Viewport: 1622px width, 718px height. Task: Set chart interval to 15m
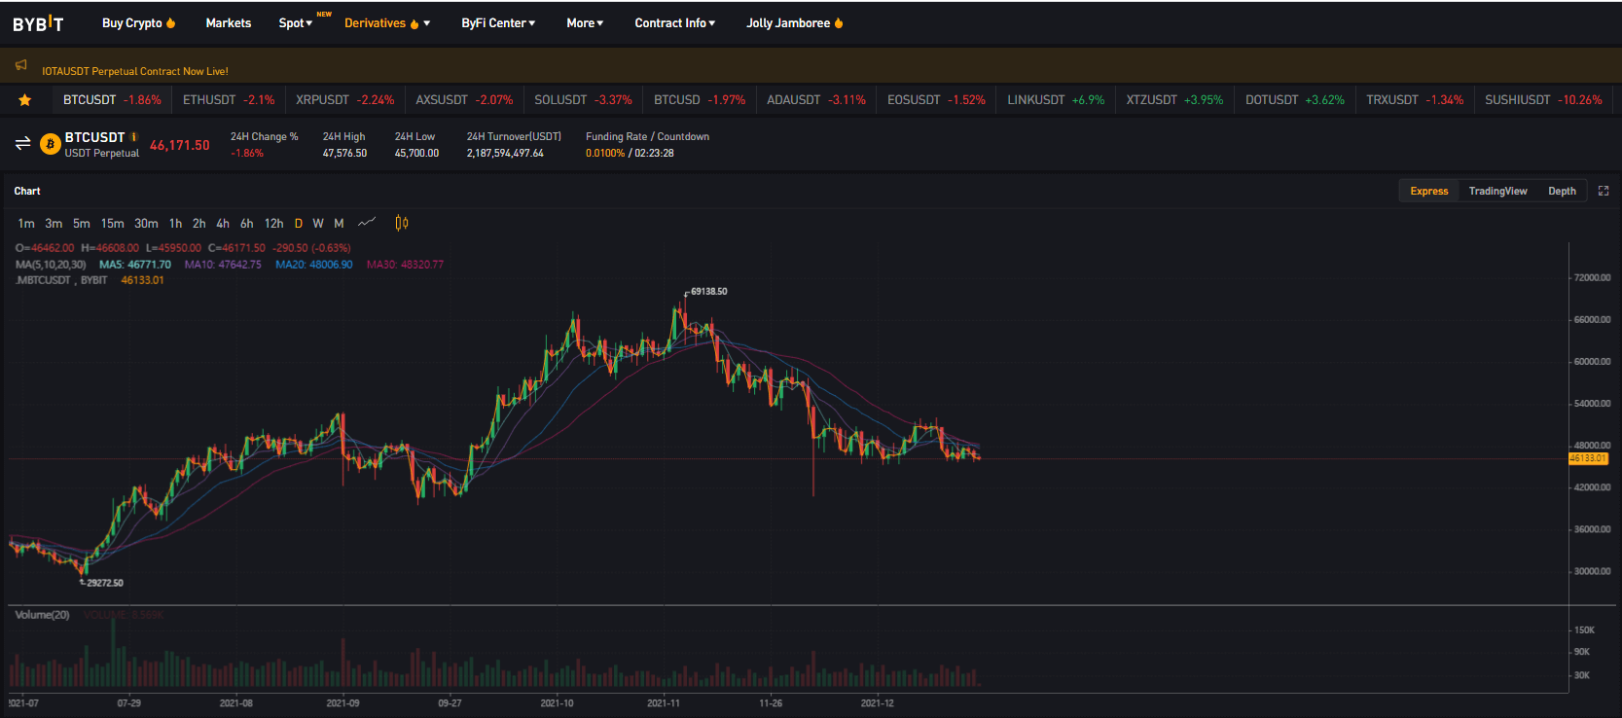pos(113,224)
